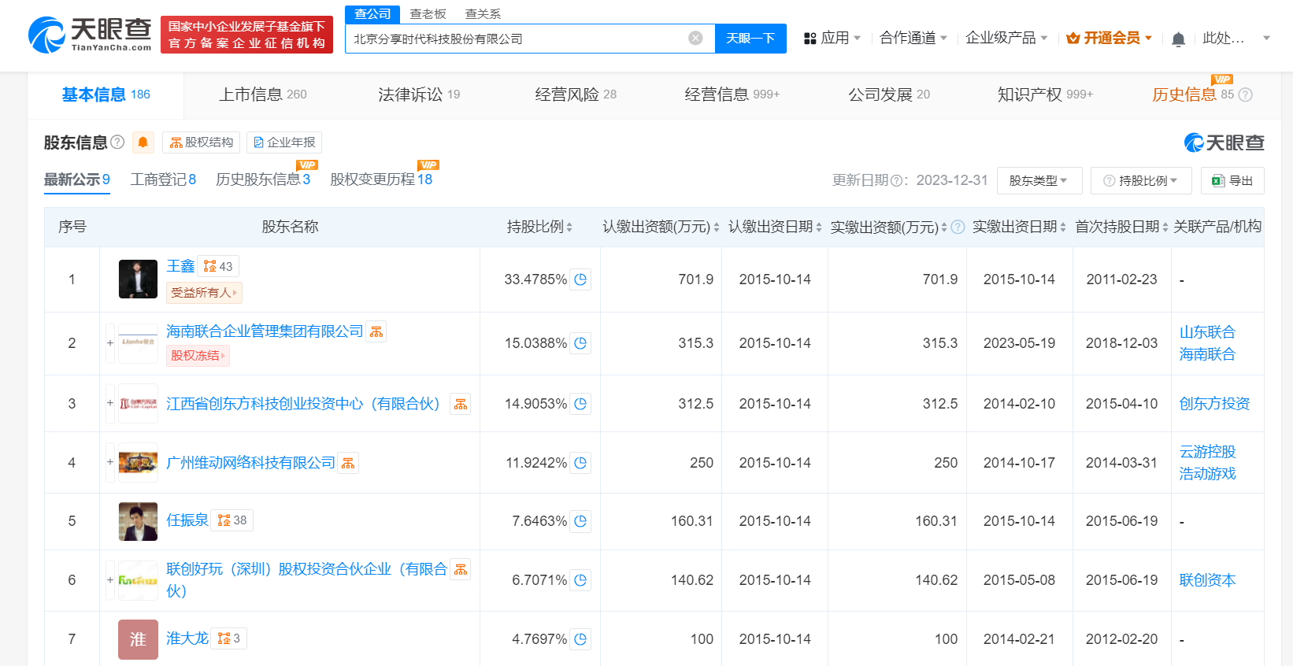Screen dimensions: 1293x666
Task: Open the 合作通道 dropdown menu
Action: click(x=913, y=38)
